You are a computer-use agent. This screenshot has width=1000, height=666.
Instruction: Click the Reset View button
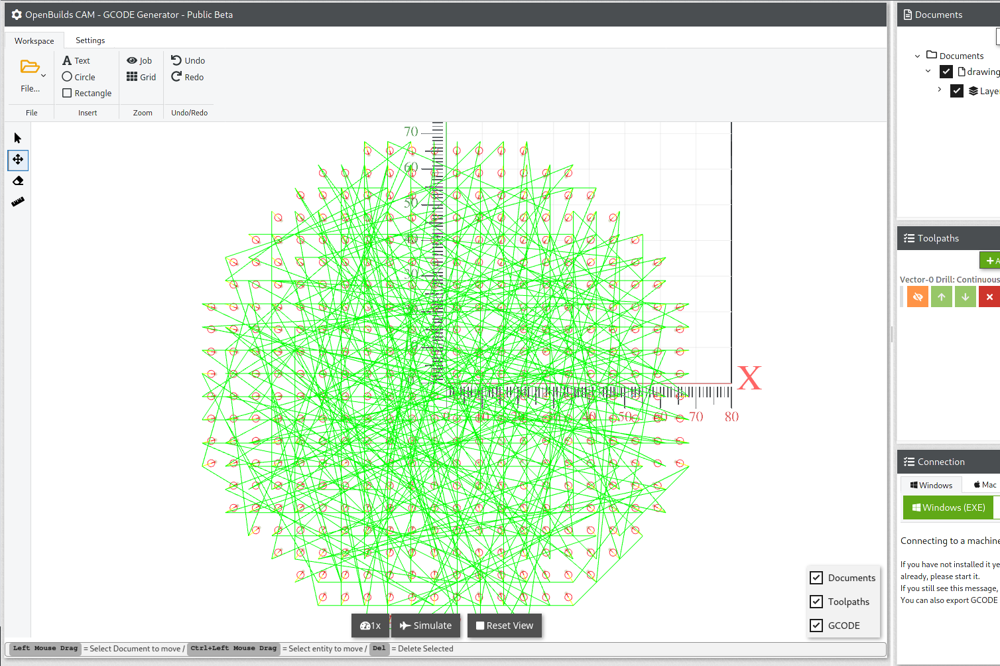point(504,626)
